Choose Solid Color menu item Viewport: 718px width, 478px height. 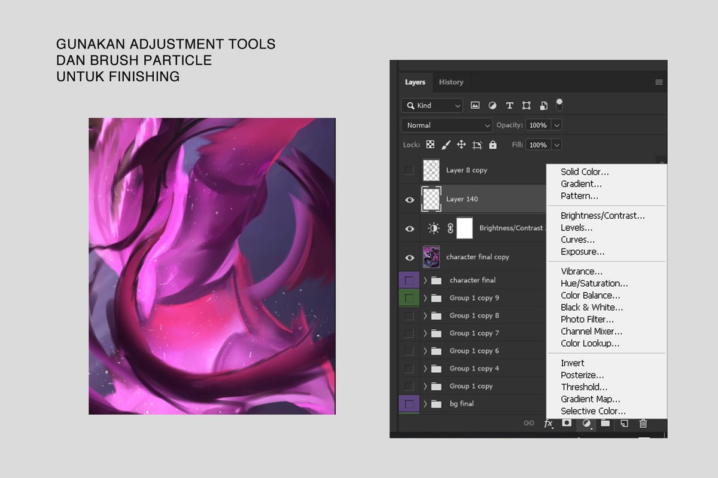585,172
